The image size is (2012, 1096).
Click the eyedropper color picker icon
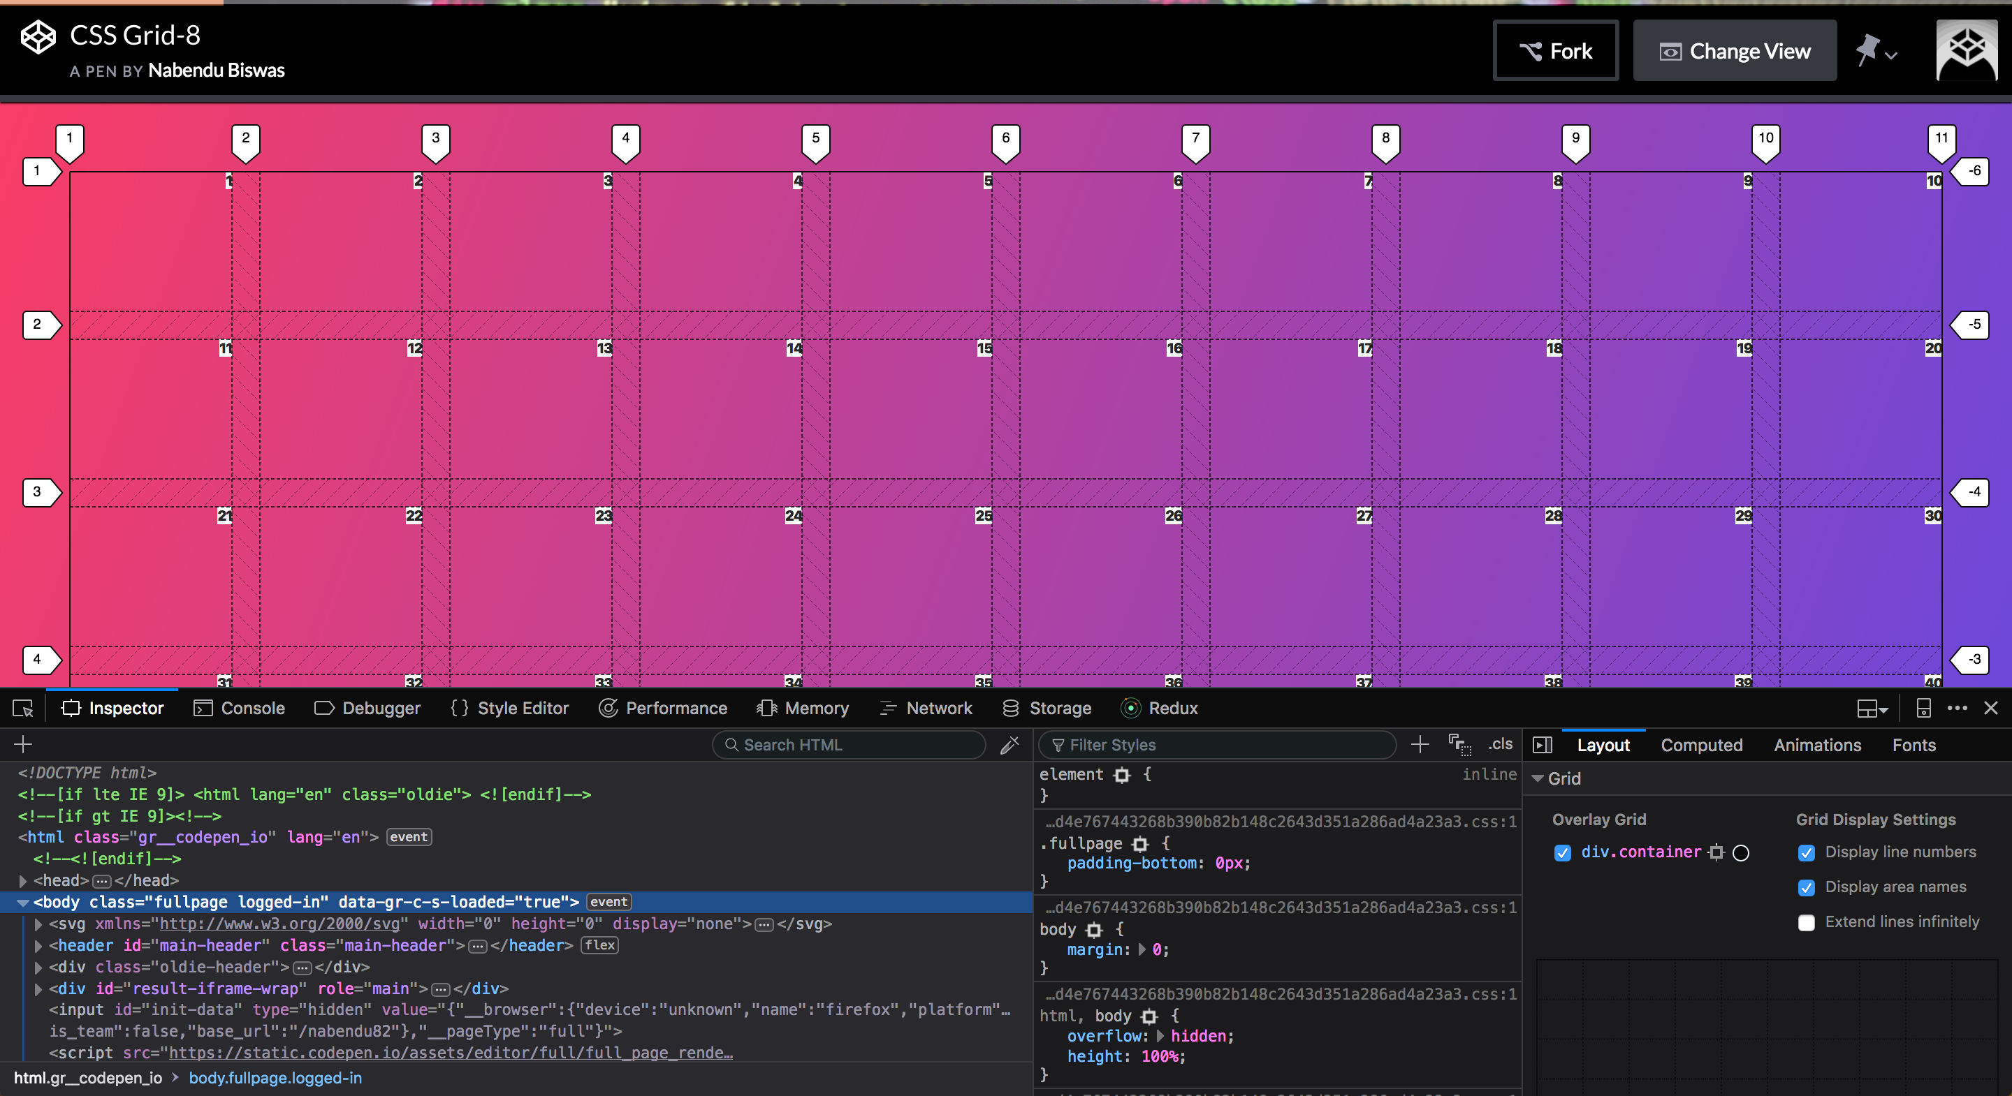[x=1009, y=745]
